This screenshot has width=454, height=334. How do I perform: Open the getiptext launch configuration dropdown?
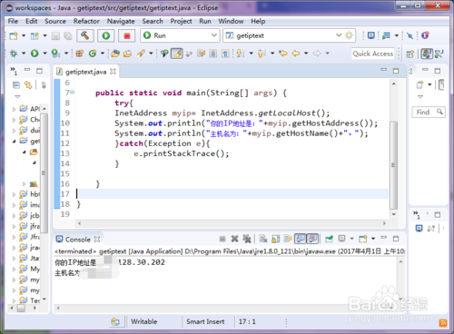(x=283, y=35)
